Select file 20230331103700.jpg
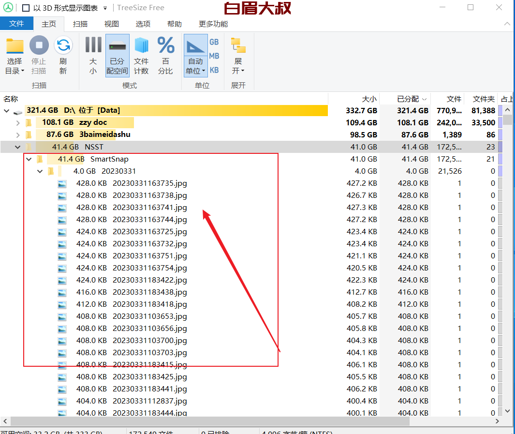515x434 pixels. pos(149,341)
